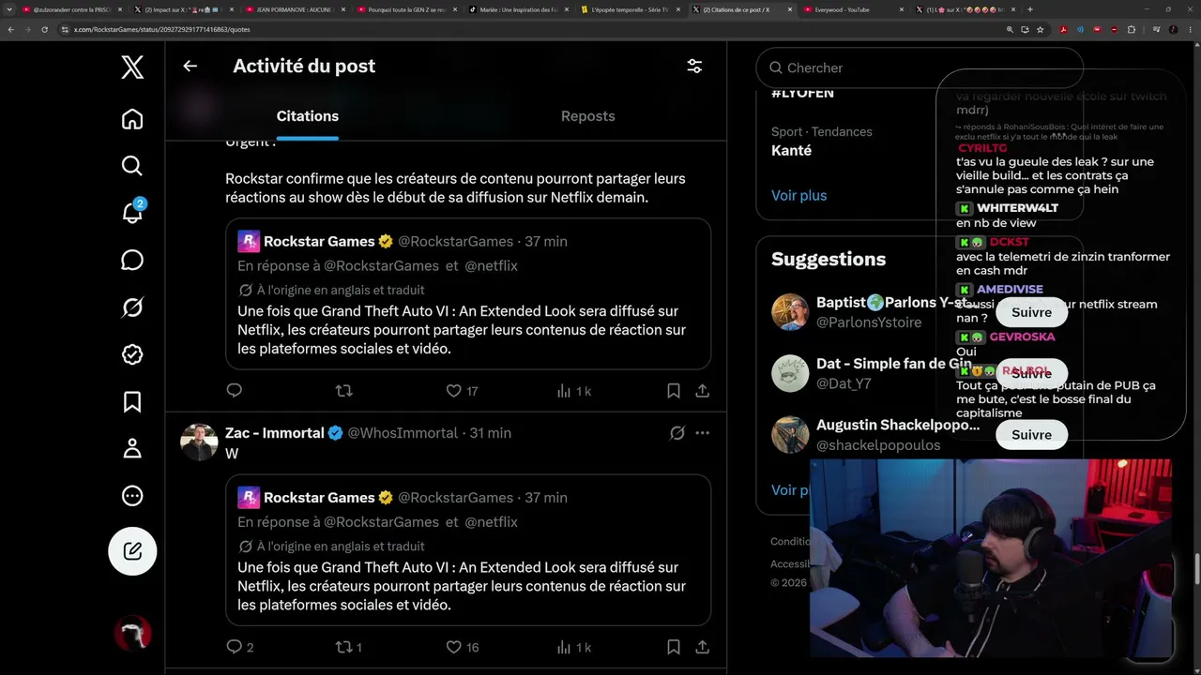Switch to the Reposts tab

pos(587,116)
